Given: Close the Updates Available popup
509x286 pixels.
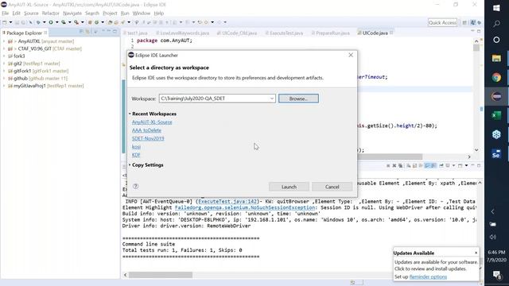Looking at the screenshot, I should coord(476,253).
